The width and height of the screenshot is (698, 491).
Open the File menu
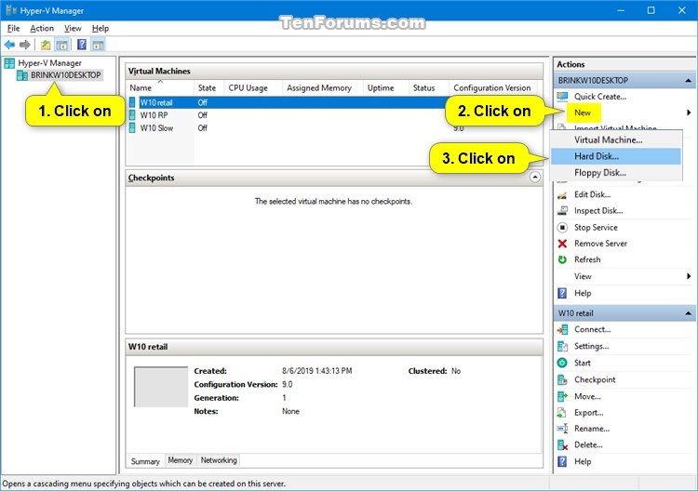[x=13, y=29]
